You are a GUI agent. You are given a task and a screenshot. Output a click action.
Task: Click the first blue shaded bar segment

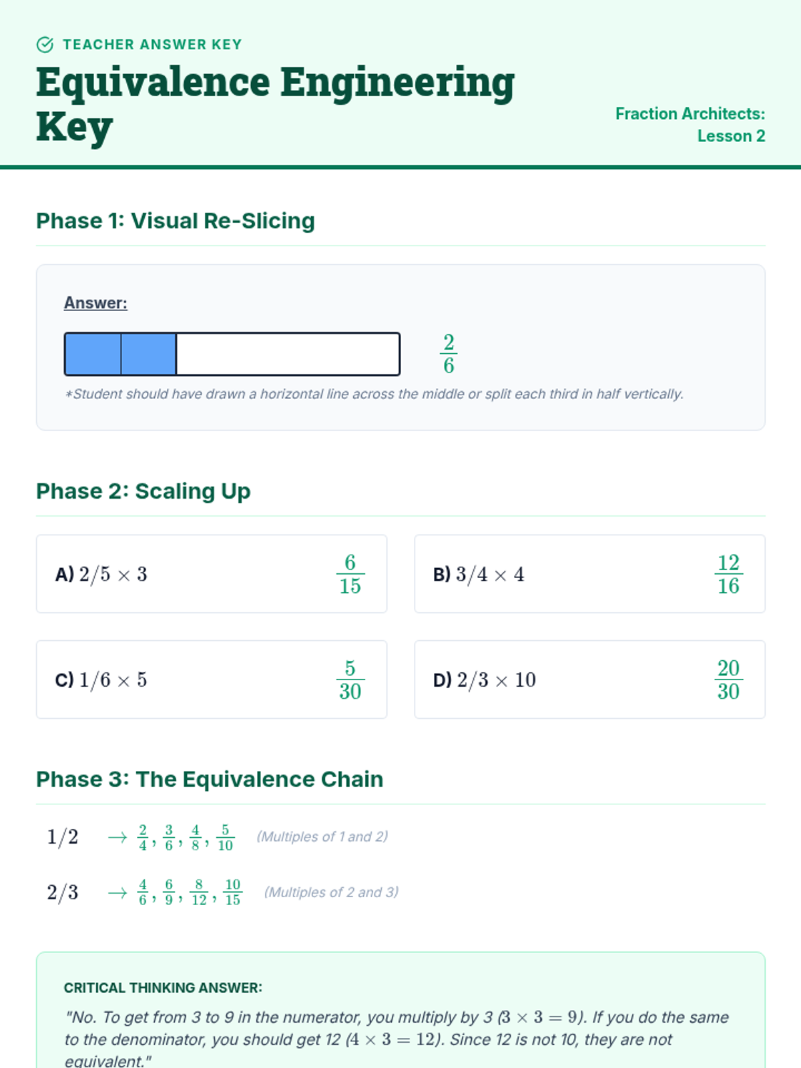[x=93, y=354]
